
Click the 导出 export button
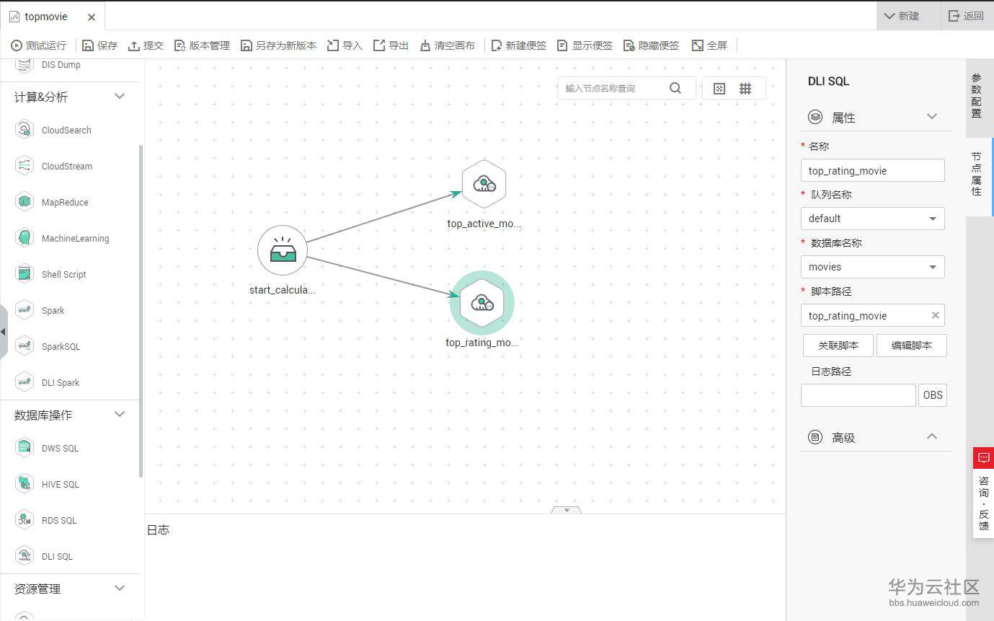pyautogui.click(x=391, y=45)
